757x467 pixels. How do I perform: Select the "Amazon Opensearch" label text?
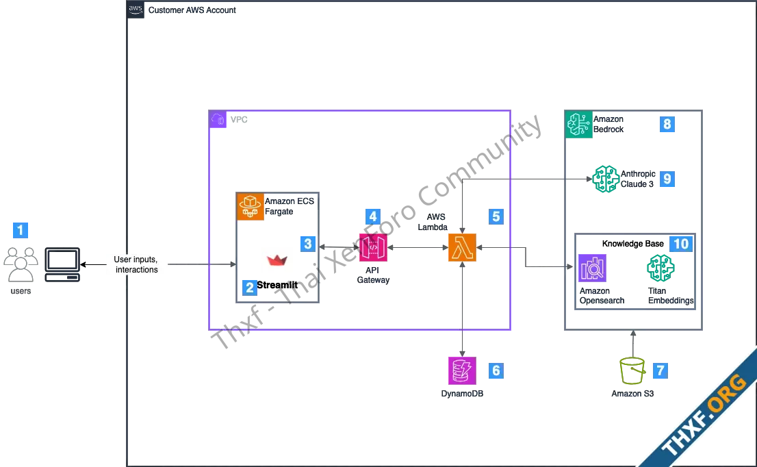click(x=602, y=296)
